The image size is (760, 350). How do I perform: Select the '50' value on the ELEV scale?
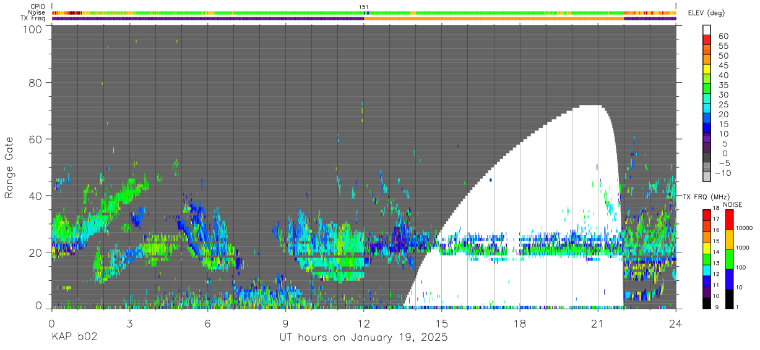[x=723, y=56]
